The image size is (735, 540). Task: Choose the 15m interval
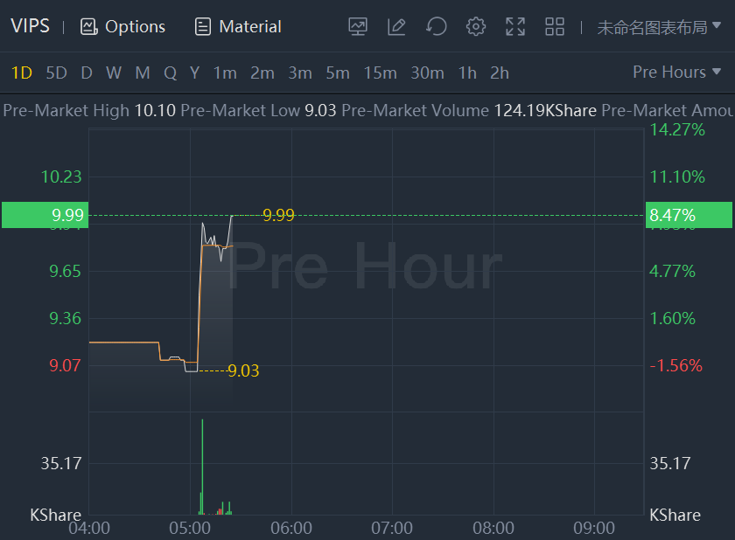pyautogui.click(x=380, y=73)
